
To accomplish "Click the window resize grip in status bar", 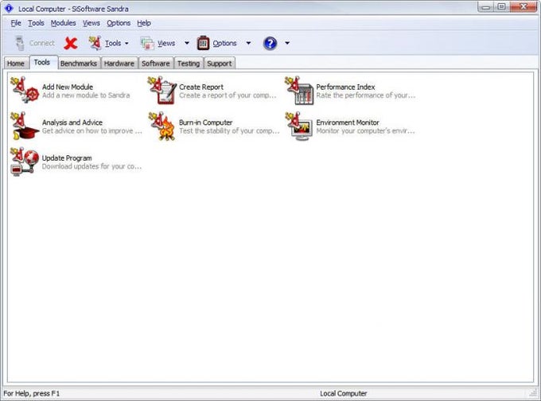I will [533, 393].
